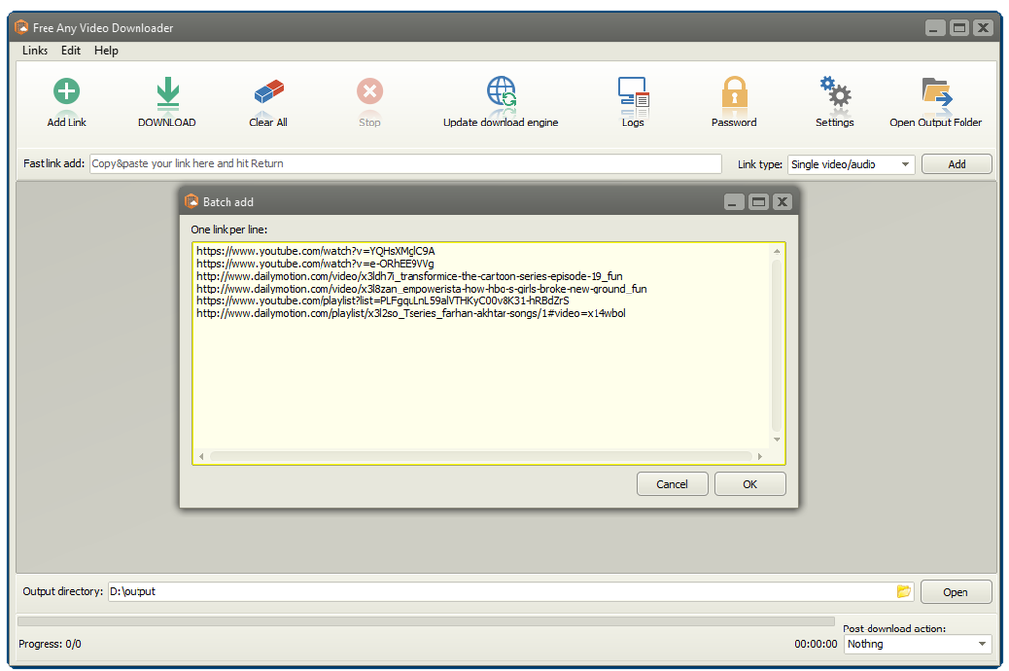The image size is (1009, 671).
Task: Click the app icon in main window title bar
Action: coord(21,27)
